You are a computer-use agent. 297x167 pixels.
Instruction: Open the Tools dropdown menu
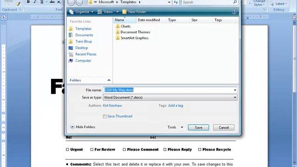tap(175, 128)
